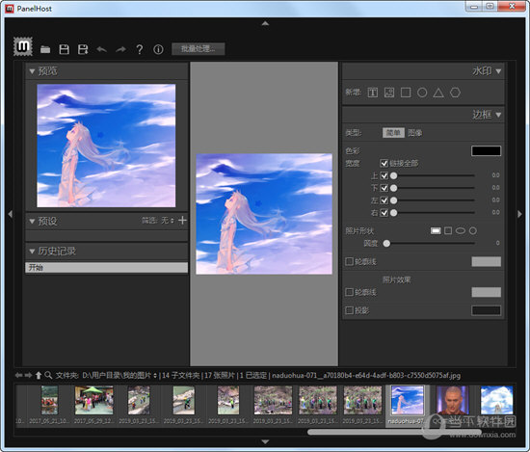Toggle 链接全部 checkbox
The image size is (530, 452).
[384, 163]
